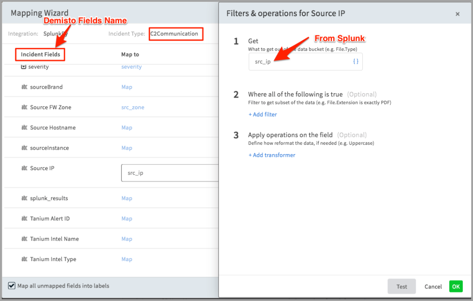The image size is (473, 301).
Task: Click the curly braces icon in Get field
Action: coord(356,61)
